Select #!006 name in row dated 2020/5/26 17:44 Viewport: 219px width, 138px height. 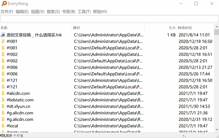coord(12,74)
